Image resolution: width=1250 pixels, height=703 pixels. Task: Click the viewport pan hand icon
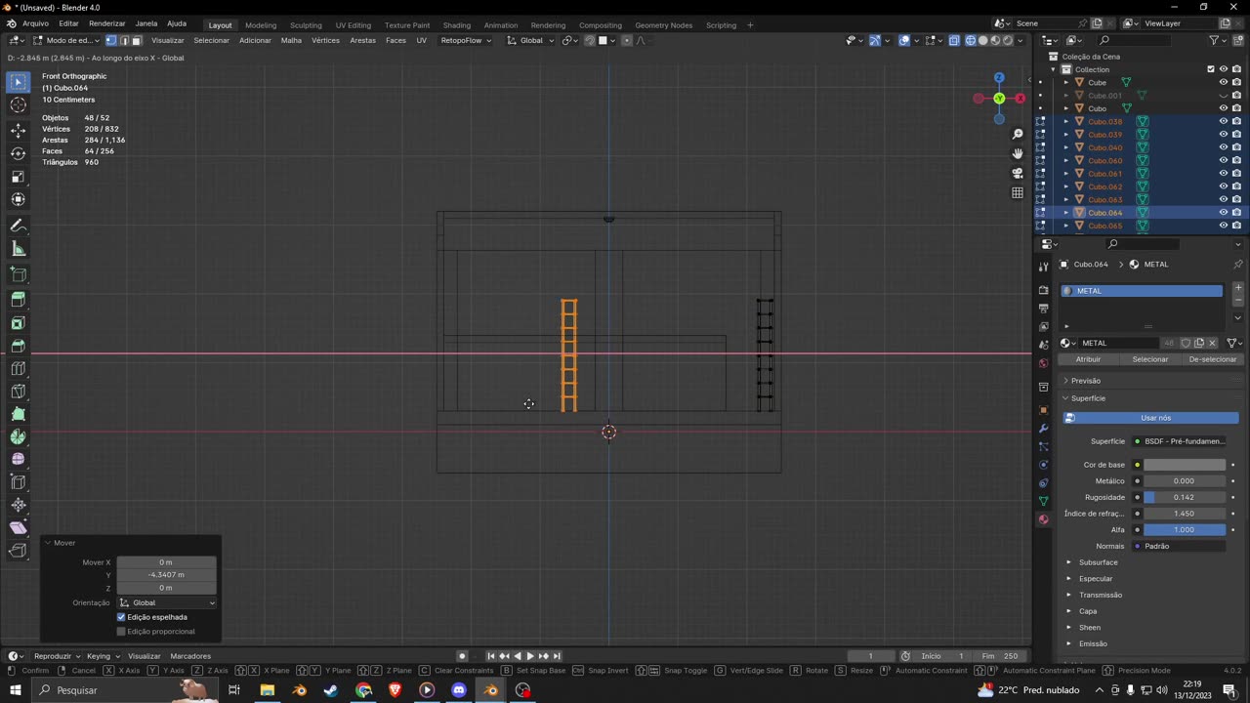[1018, 153]
